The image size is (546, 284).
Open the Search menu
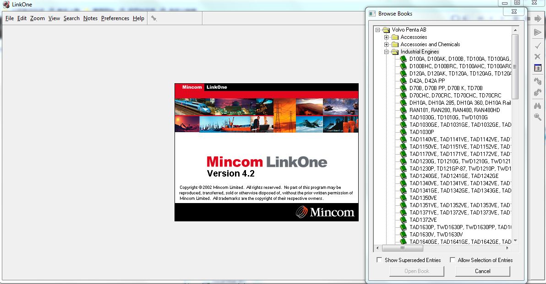pos(71,18)
